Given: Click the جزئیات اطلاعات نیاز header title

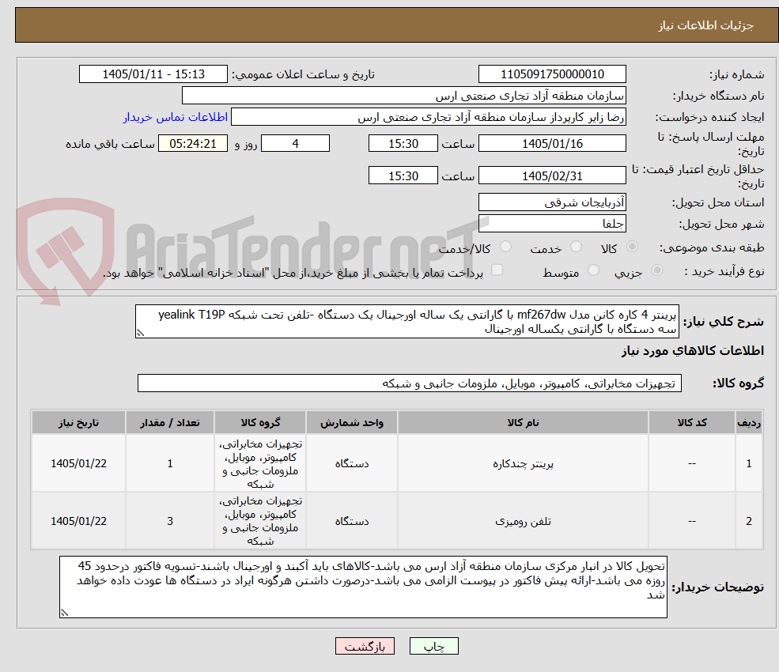Looking at the screenshot, I should coord(705,25).
